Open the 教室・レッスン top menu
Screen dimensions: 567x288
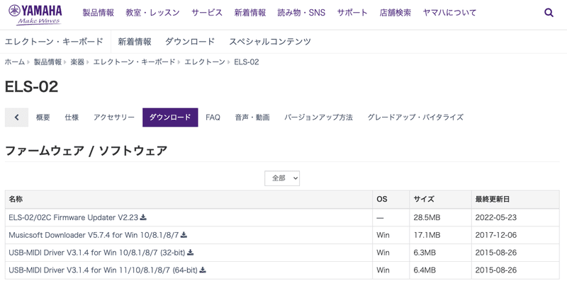(x=152, y=13)
